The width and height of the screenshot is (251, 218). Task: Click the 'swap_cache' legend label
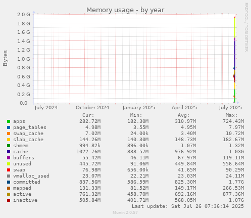point(28,134)
